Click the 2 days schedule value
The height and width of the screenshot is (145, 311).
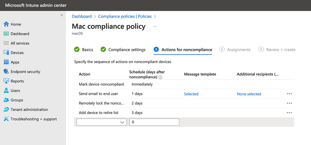coord(137,103)
